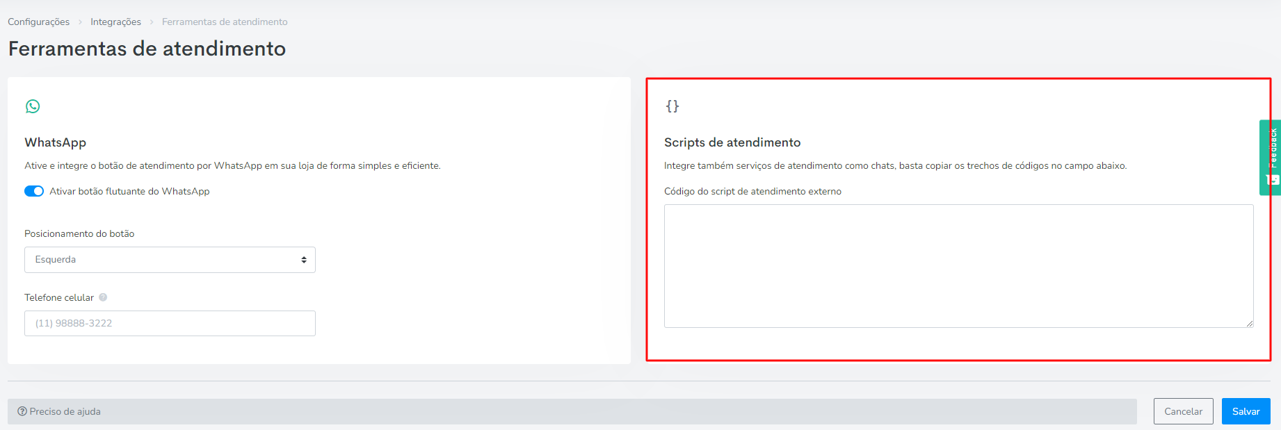Click the page title 'Ferramentas de atendimento'
This screenshot has width=1281, height=430.
147,49
